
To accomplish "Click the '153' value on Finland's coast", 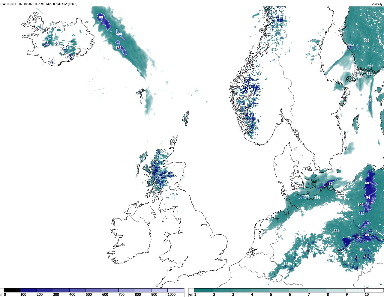I will [351, 45].
